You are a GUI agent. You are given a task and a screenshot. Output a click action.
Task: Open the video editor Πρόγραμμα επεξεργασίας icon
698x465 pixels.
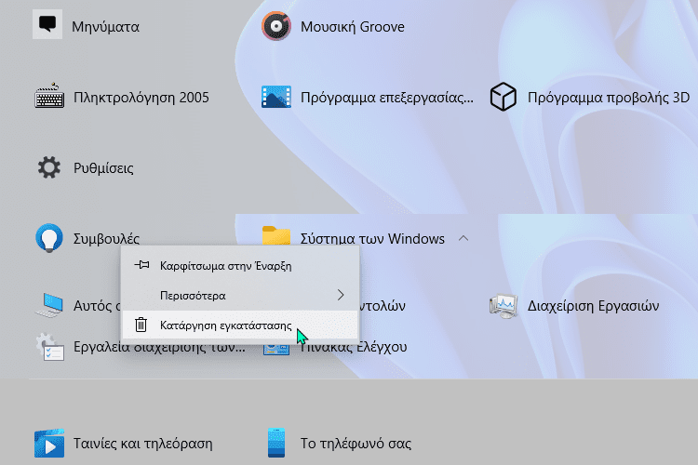(x=276, y=97)
